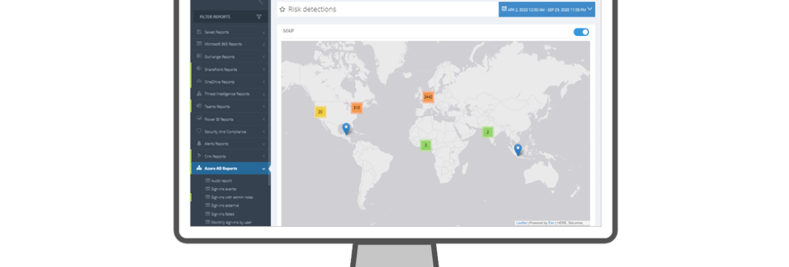Click the table icon beside Sign-ins failed

coord(207,214)
